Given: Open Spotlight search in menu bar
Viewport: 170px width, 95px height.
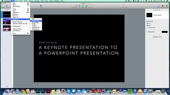Looking at the screenshot, I should coord(164,1).
